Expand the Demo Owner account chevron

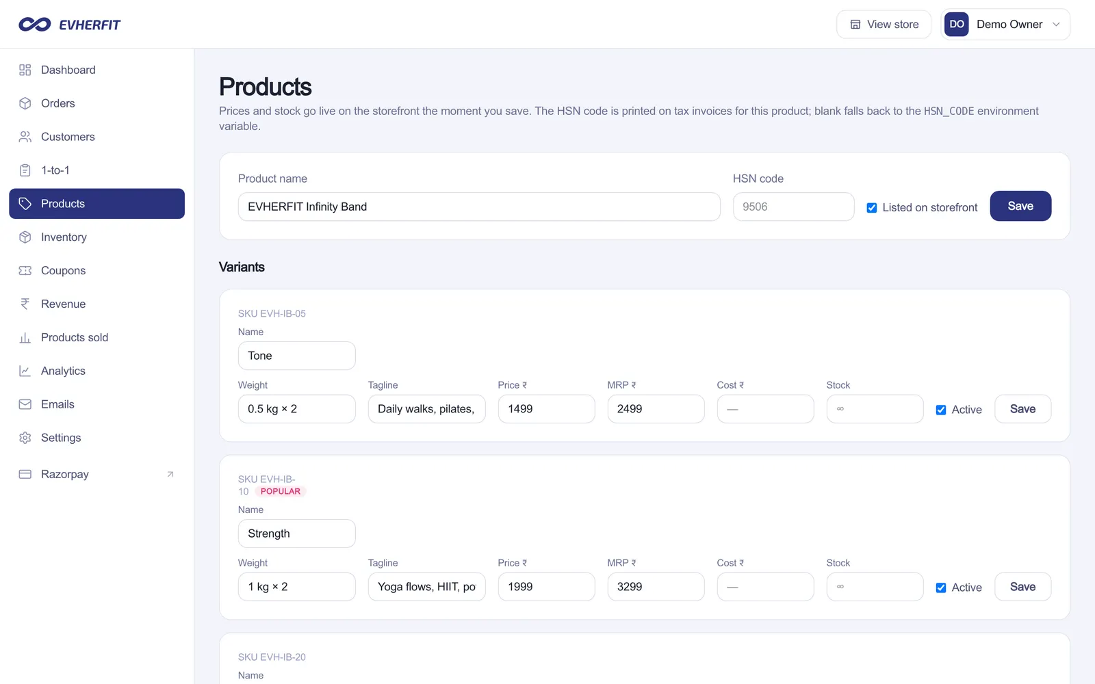[1056, 25]
